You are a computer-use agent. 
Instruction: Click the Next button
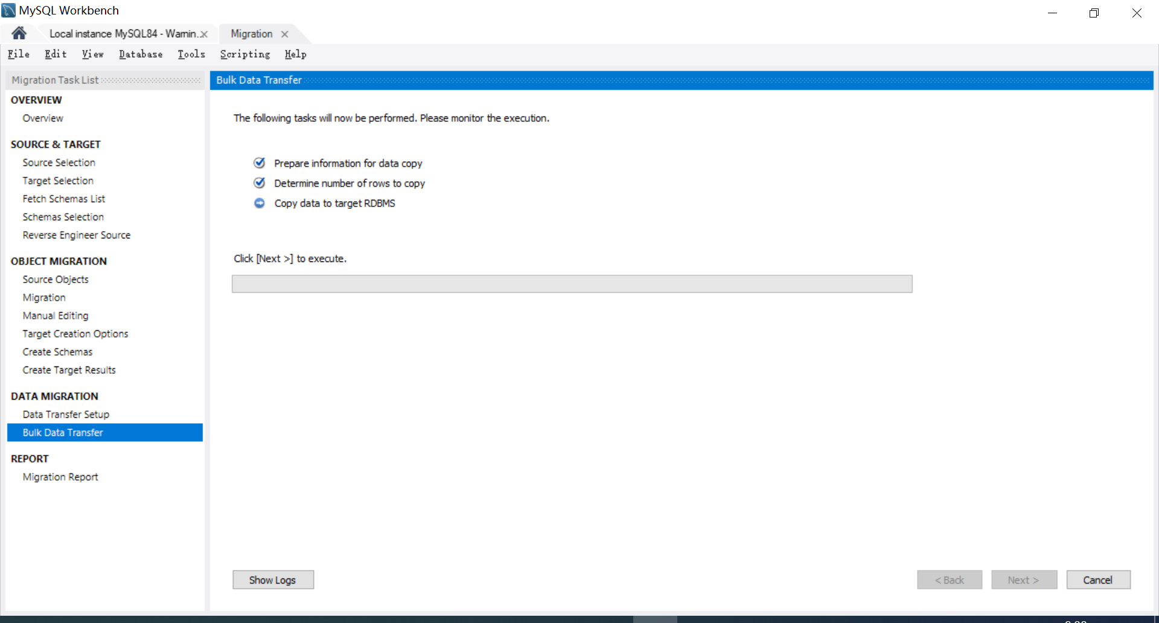[1024, 580]
